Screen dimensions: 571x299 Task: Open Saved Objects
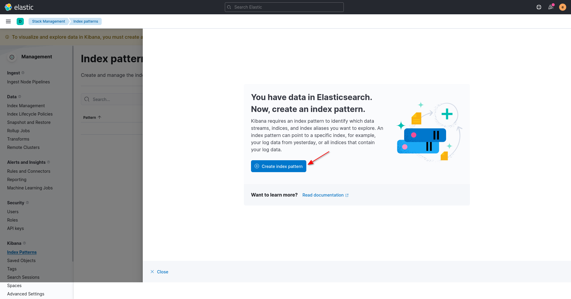tap(21, 261)
